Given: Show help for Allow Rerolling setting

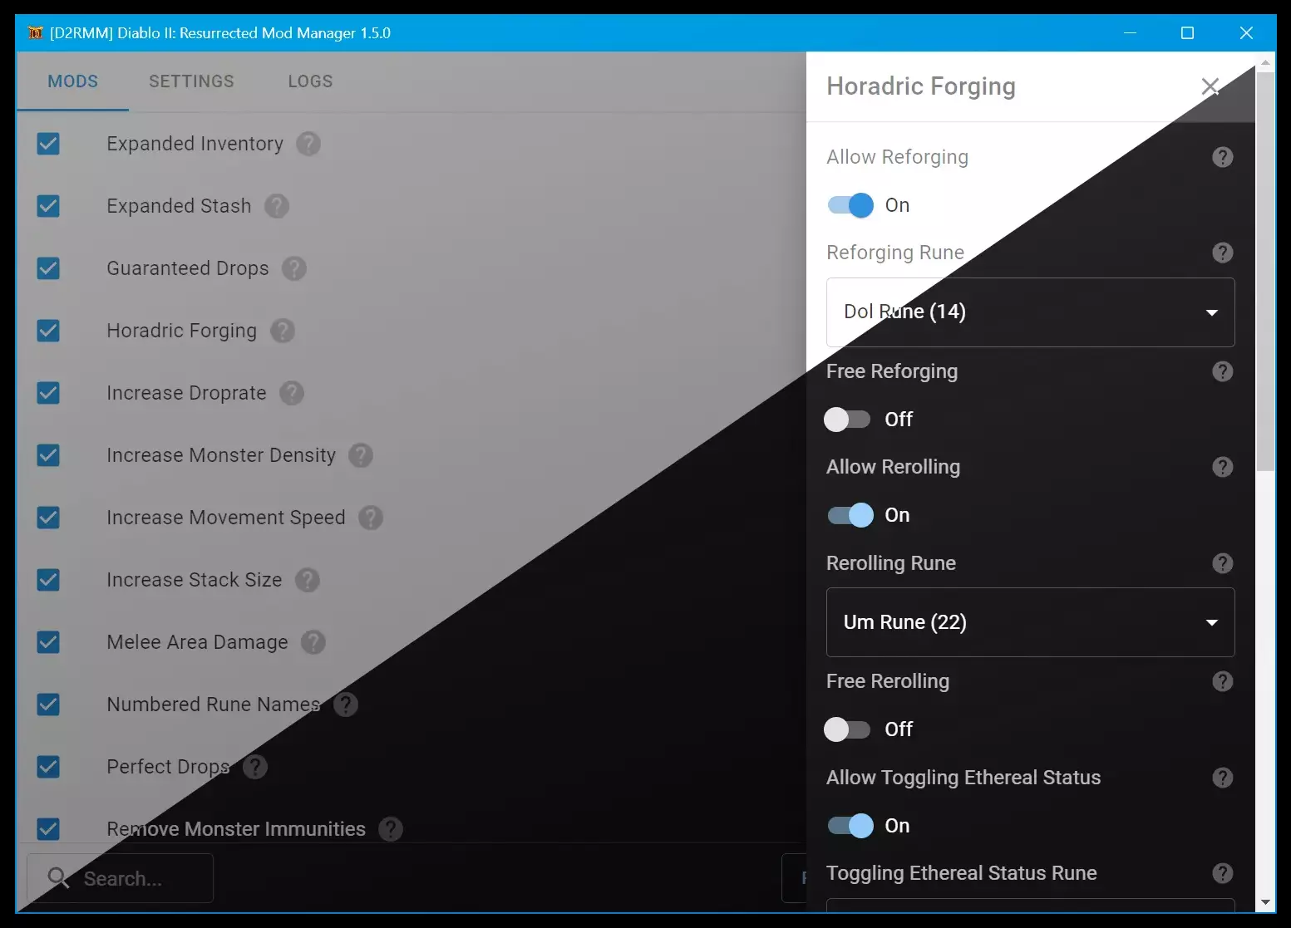Looking at the screenshot, I should 1223,467.
